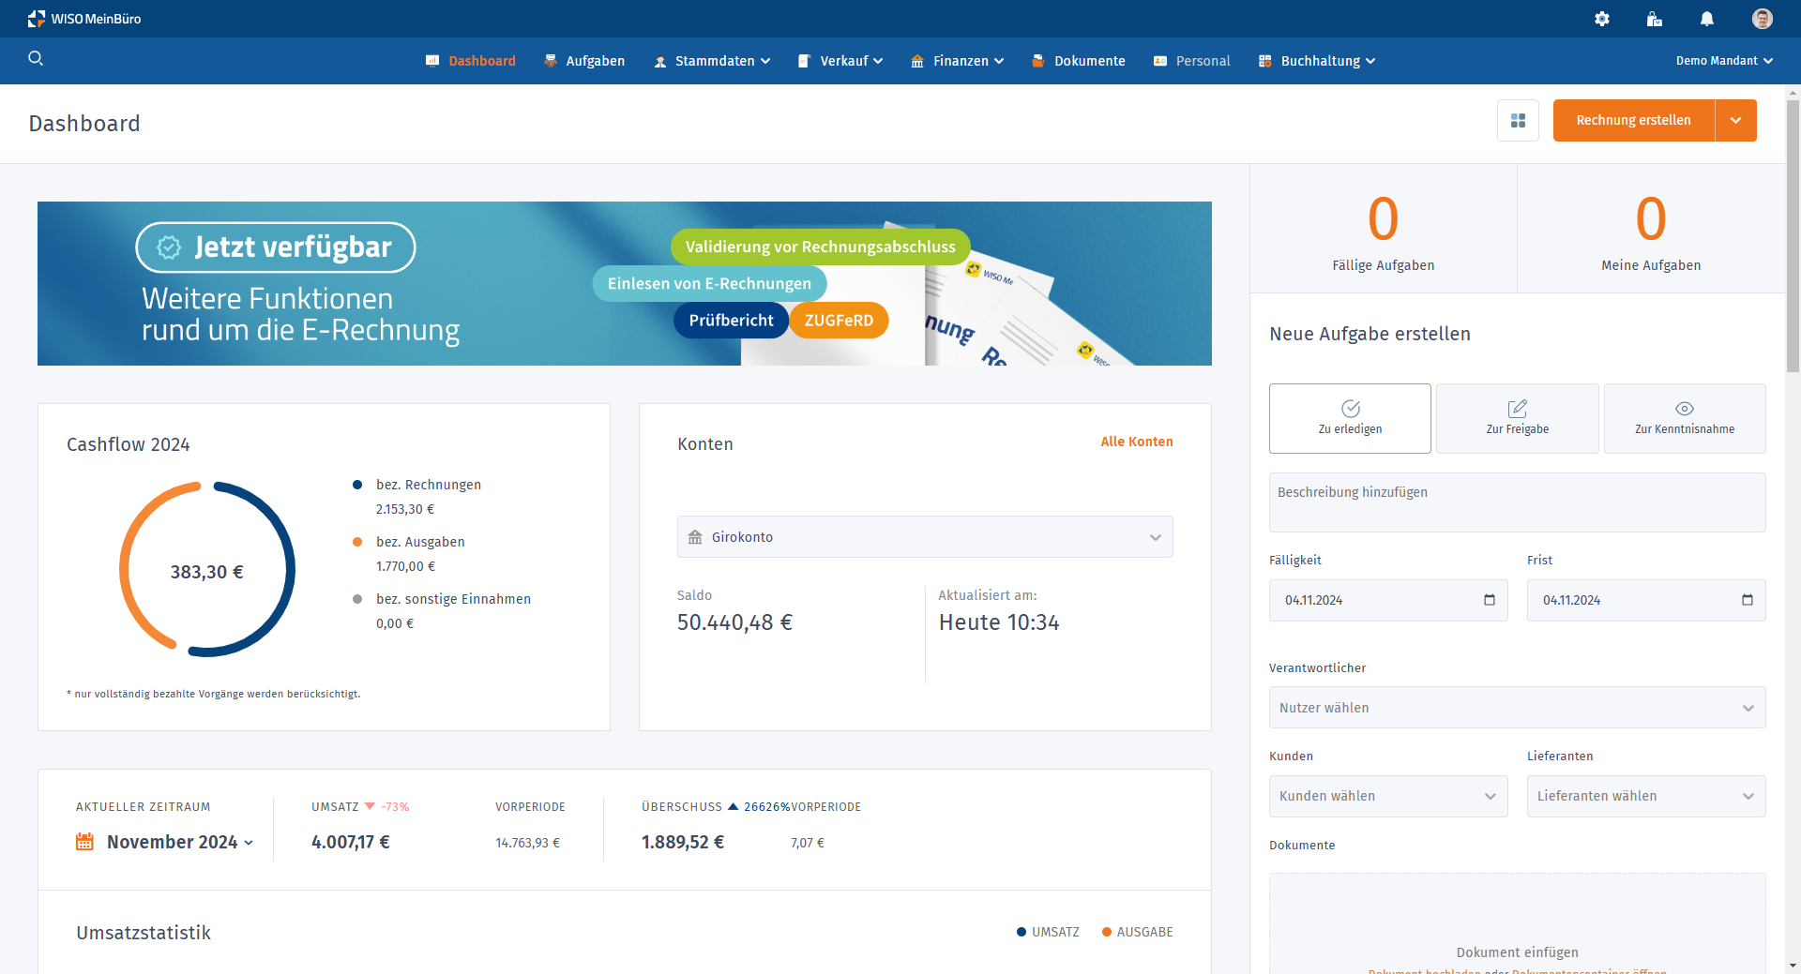Click the Finanzen bank icon
This screenshot has width=1801, height=974.
pos(917,61)
